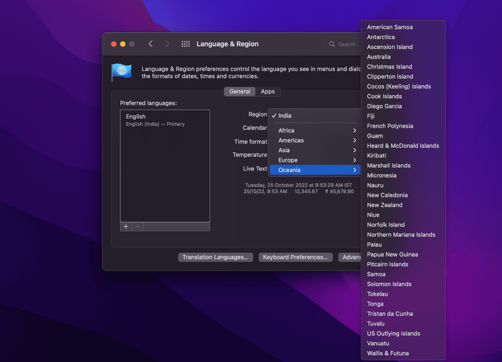Click the back navigation arrow
Viewport: 502px width, 362px height.
[x=151, y=44]
